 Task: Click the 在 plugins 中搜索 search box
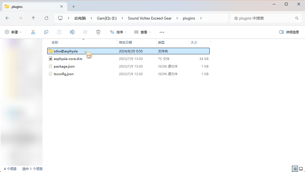pyautogui.click(x=263, y=18)
